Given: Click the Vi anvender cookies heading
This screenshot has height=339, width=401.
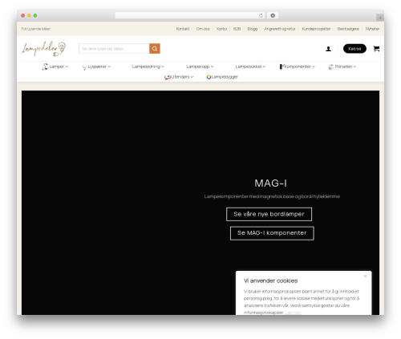Looking at the screenshot, I should [270, 280].
